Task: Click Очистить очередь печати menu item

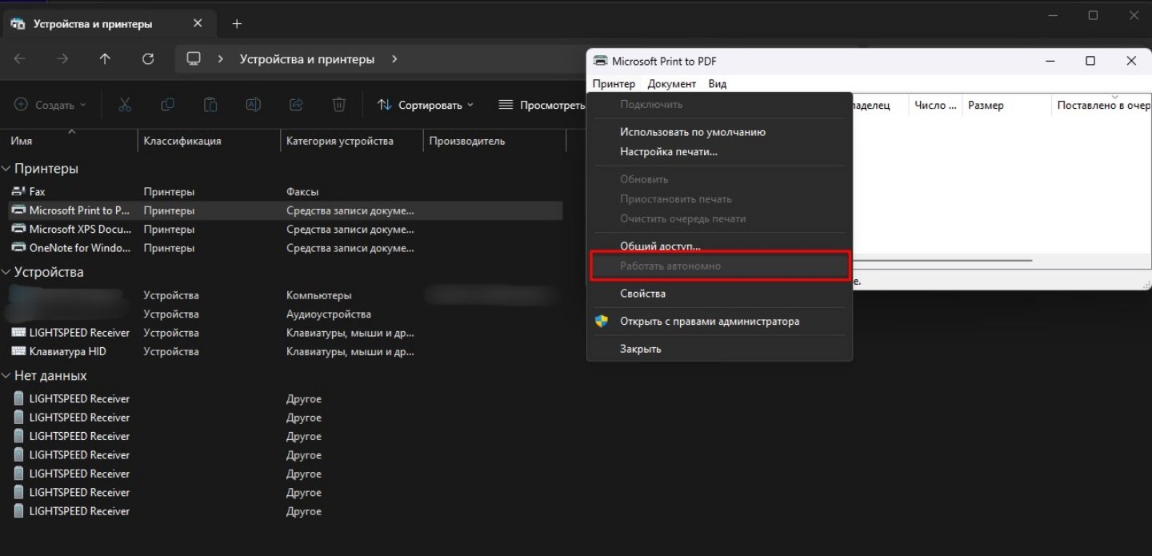Action: pos(719,218)
